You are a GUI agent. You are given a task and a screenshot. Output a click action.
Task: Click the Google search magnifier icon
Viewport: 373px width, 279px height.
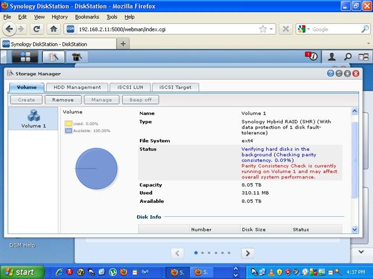point(365,29)
